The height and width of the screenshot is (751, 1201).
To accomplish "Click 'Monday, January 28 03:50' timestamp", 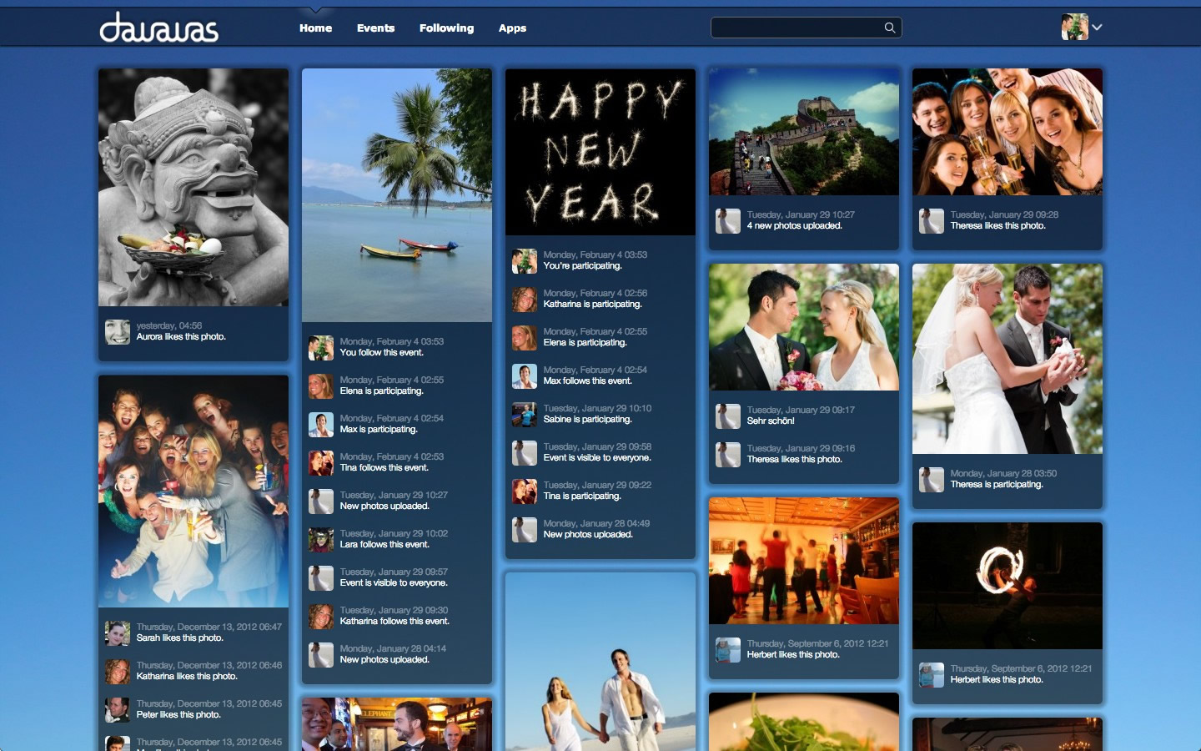I will 1003,473.
